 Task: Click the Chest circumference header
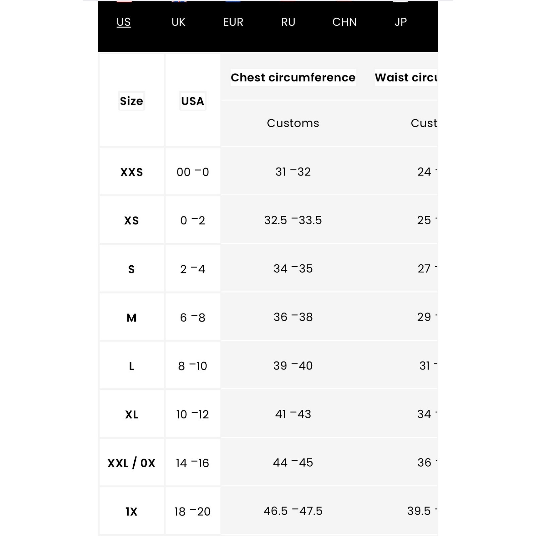(x=293, y=77)
